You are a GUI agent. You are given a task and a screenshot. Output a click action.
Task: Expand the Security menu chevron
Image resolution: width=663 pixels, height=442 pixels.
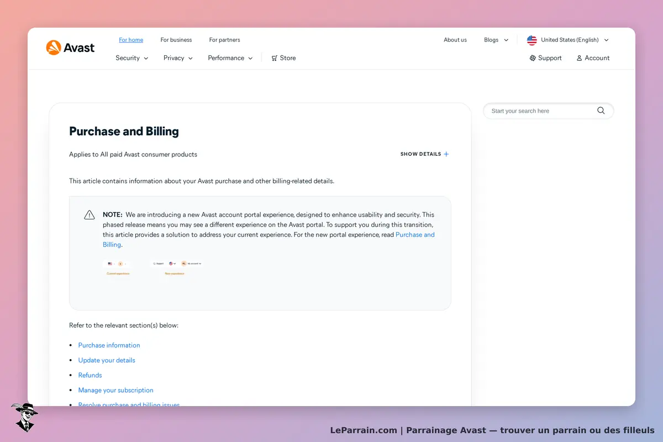[146, 58]
